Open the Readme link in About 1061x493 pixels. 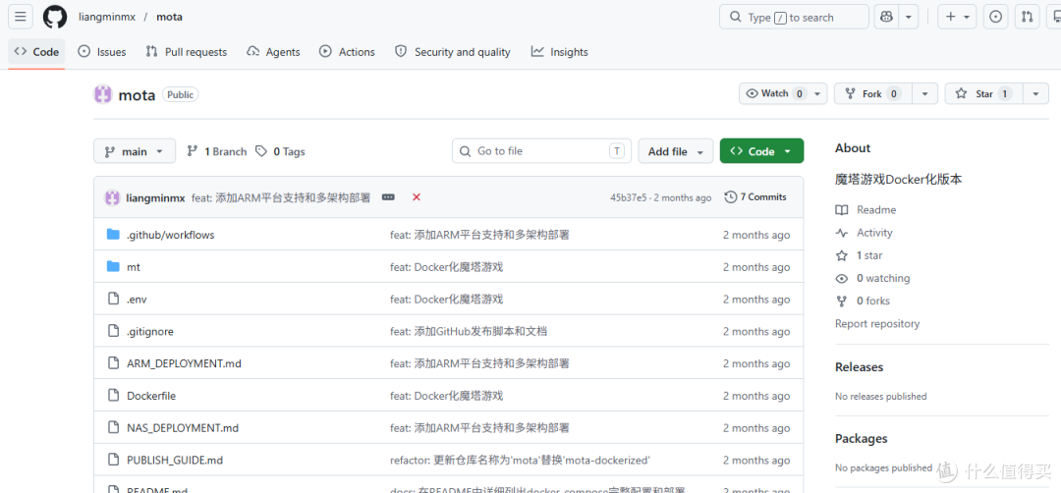(875, 210)
